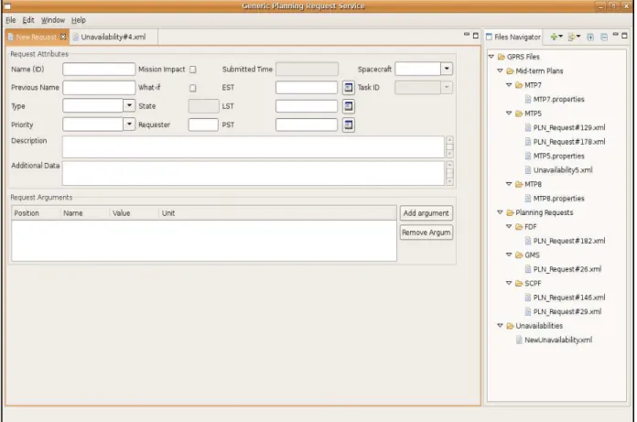Open date picker for PST field
637x422 pixels.
coord(348,124)
